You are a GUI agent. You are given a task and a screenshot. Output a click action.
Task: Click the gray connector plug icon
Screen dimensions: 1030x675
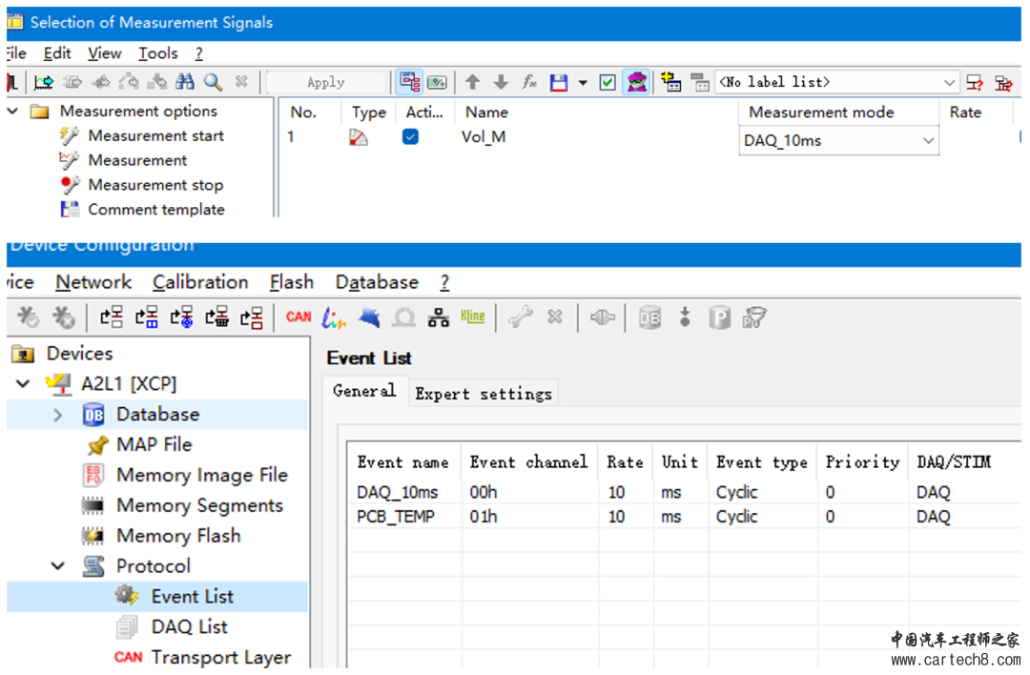pos(603,317)
